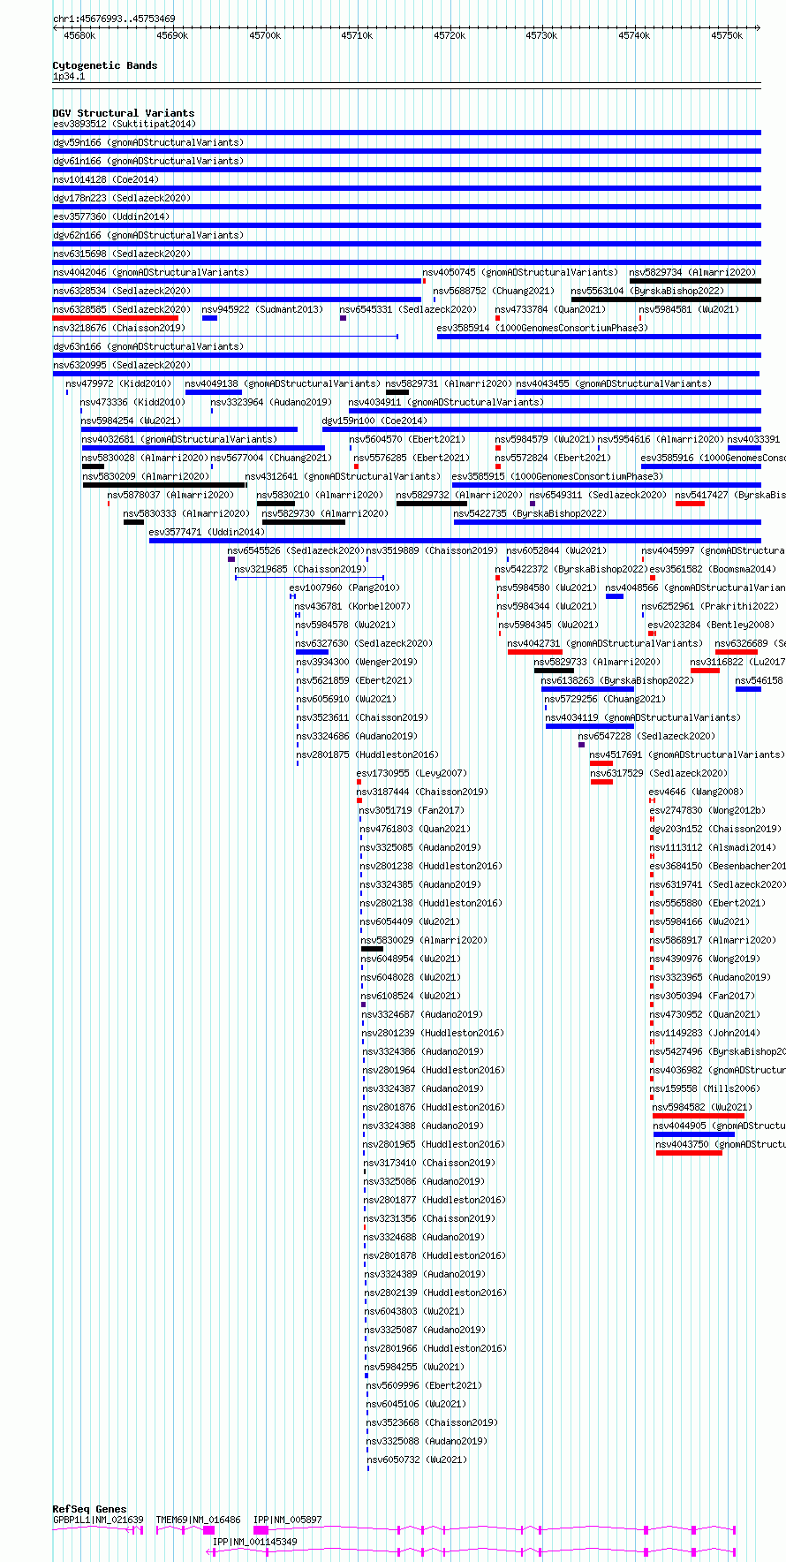Viewport: 786px width, 1562px height.
Task: Click the black bar under nsv5830209 (Almarri2020)
Action: [165, 485]
